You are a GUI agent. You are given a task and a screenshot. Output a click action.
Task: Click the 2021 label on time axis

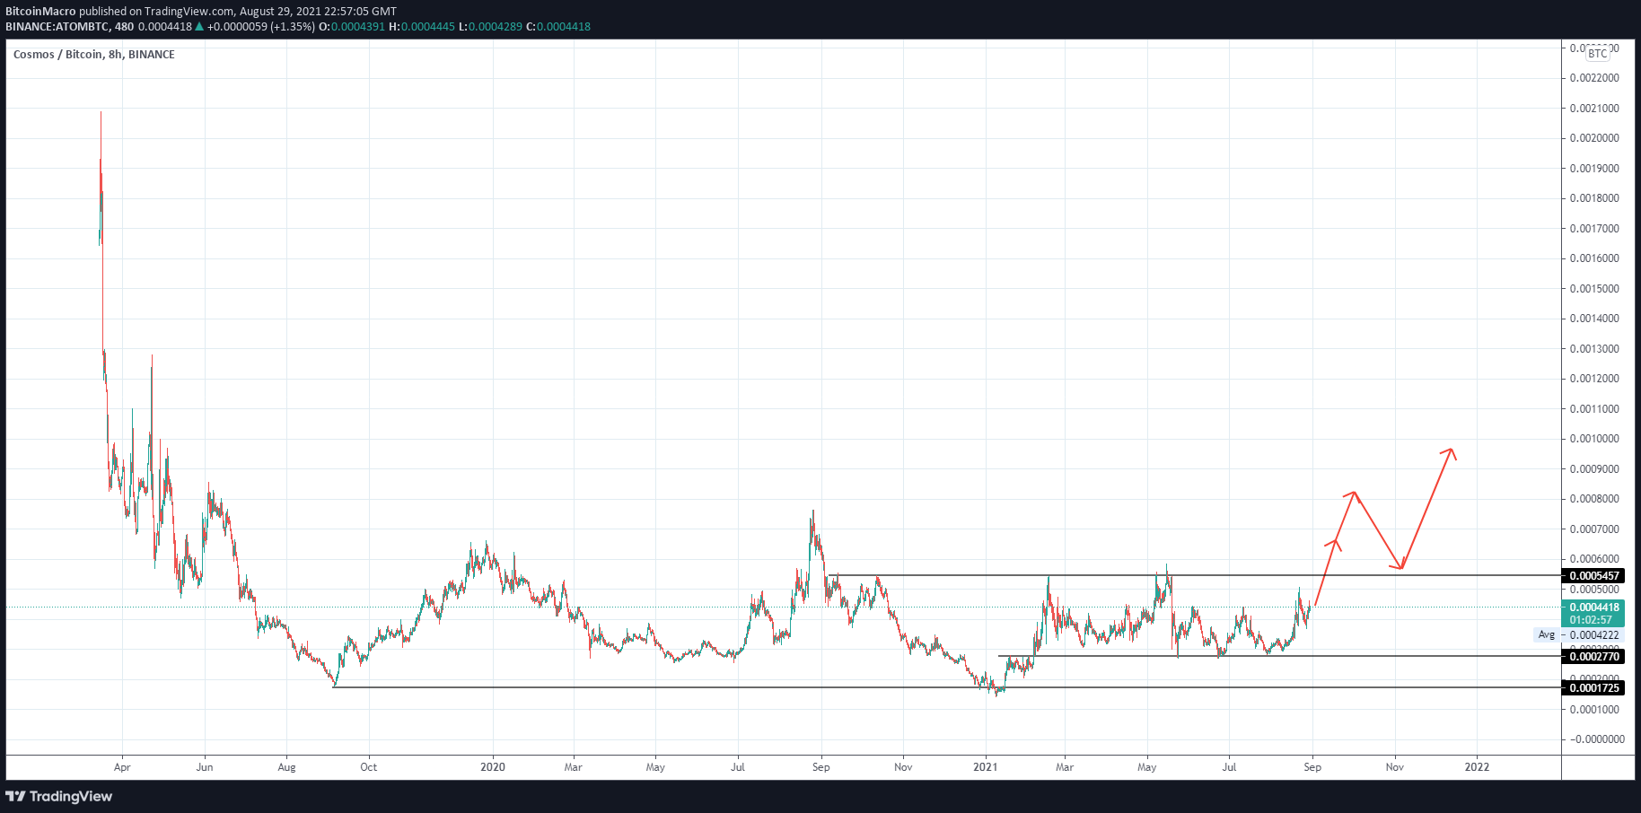coord(986,767)
